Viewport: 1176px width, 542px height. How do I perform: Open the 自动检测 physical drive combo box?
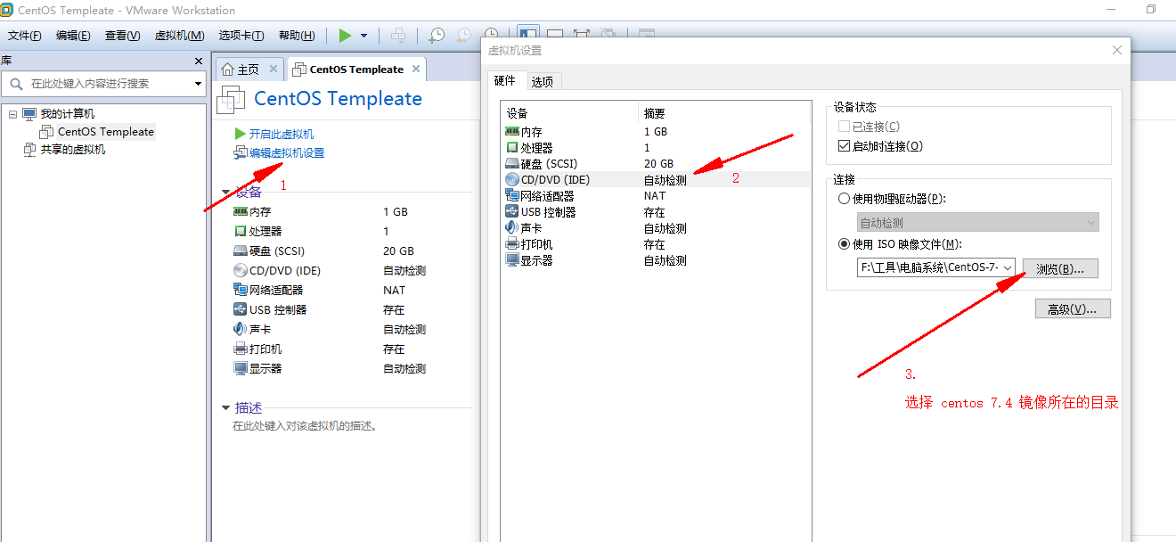click(x=978, y=223)
